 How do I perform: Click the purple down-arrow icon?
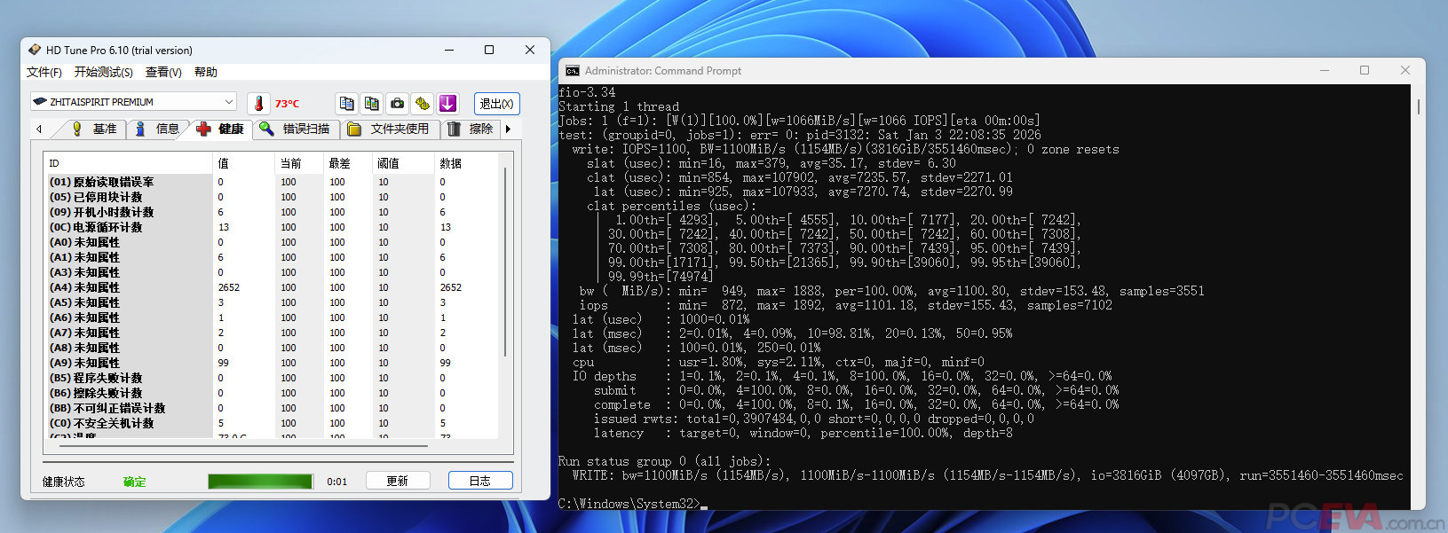tap(447, 104)
